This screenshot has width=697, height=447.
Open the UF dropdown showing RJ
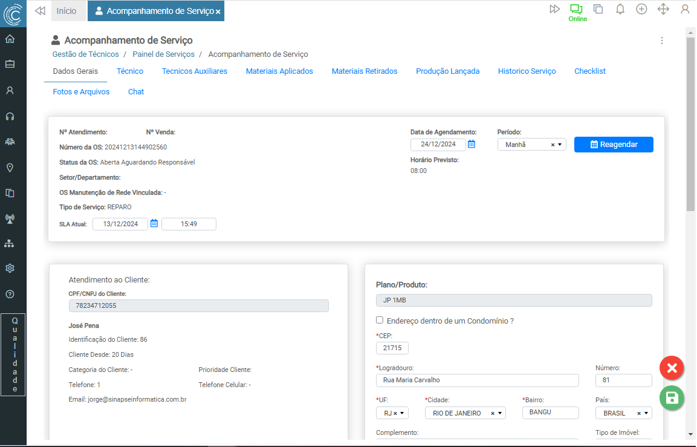pos(403,413)
